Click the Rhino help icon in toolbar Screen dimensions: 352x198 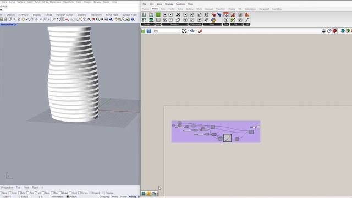[x=133, y=19]
